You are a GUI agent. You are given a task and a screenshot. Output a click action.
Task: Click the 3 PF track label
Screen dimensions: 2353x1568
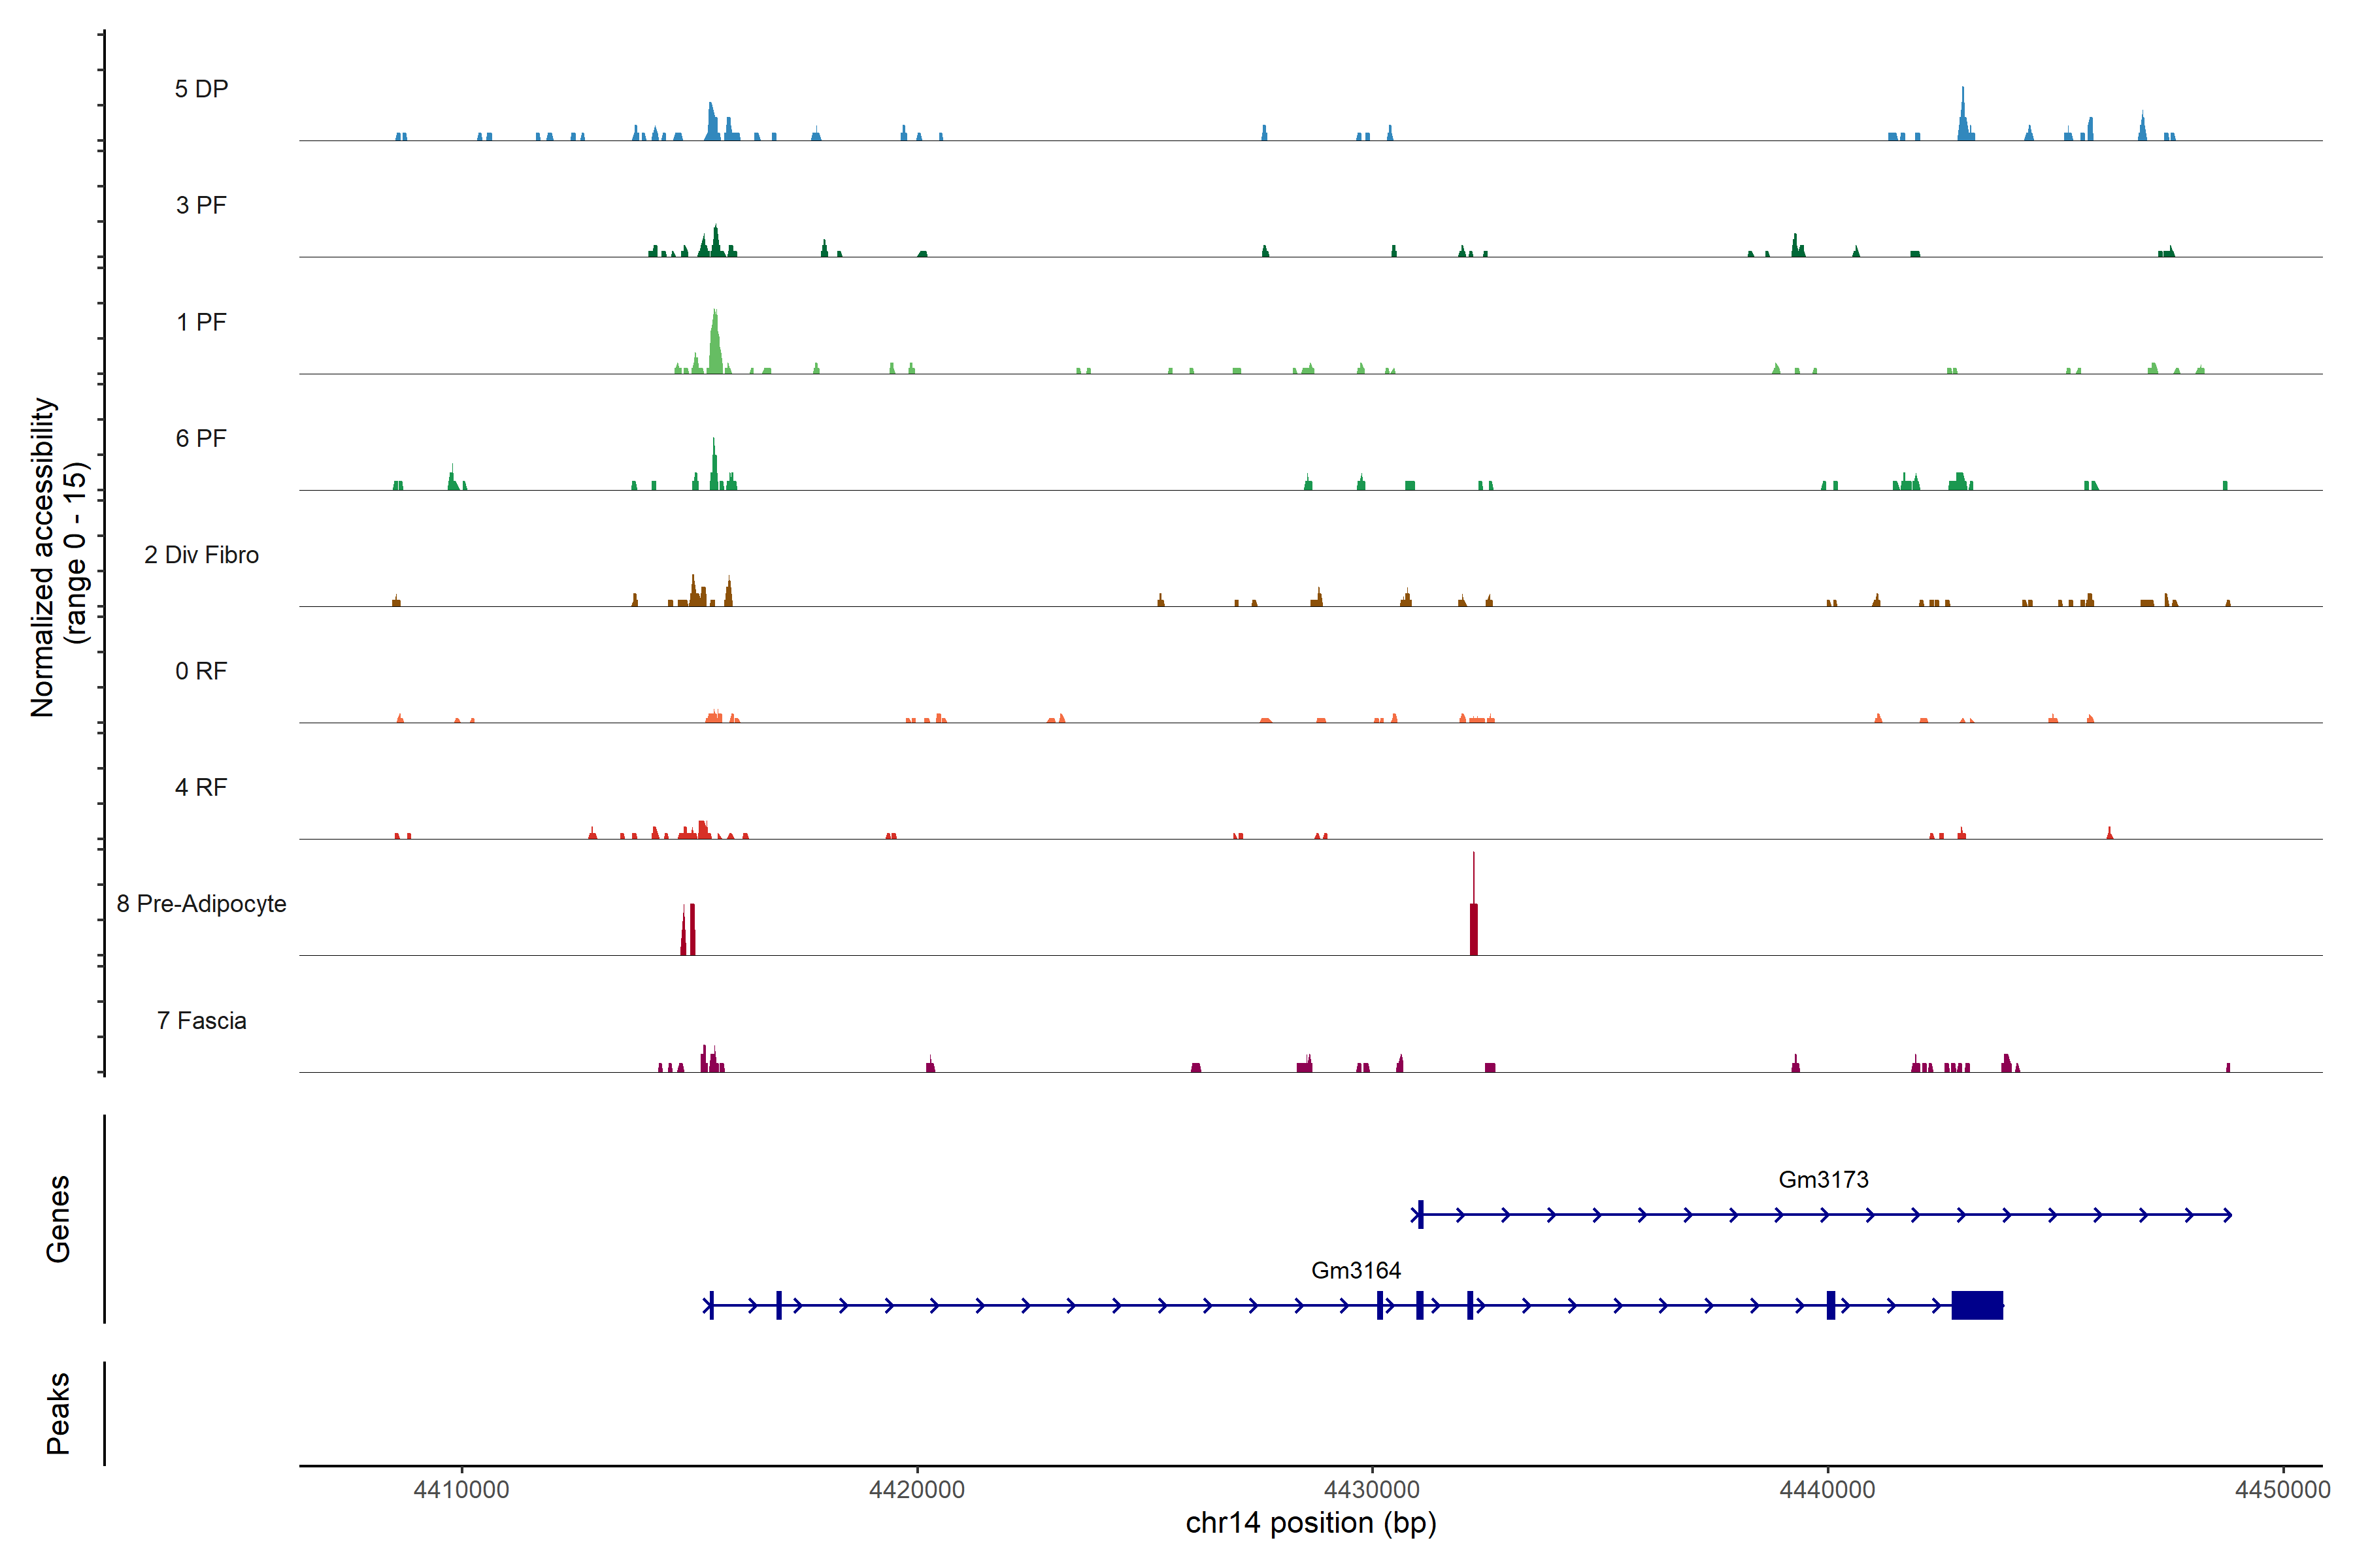(201, 205)
